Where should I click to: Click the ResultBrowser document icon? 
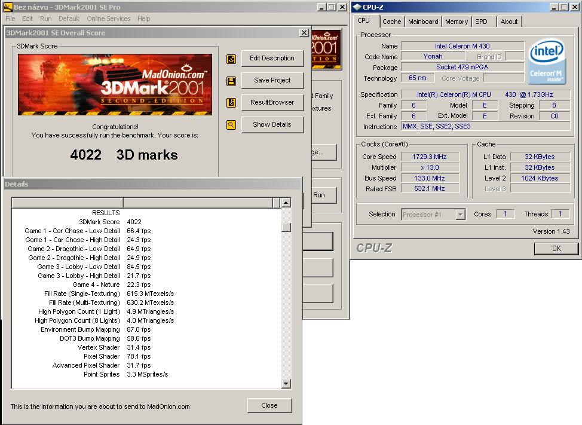coord(231,103)
